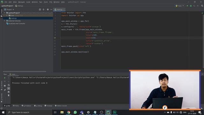Open the Run menu
This screenshot has width=204, height=115.
[x=40, y=2]
